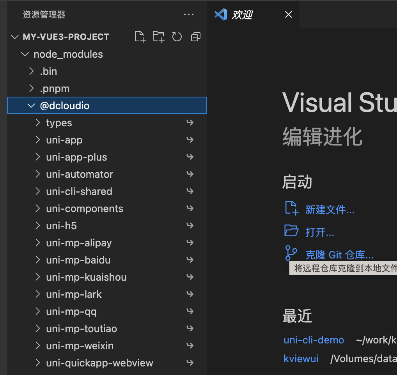Open the explorer more actions ellipsis menu

pyautogui.click(x=189, y=15)
